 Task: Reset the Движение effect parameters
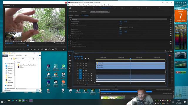click(x=171, y=19)
